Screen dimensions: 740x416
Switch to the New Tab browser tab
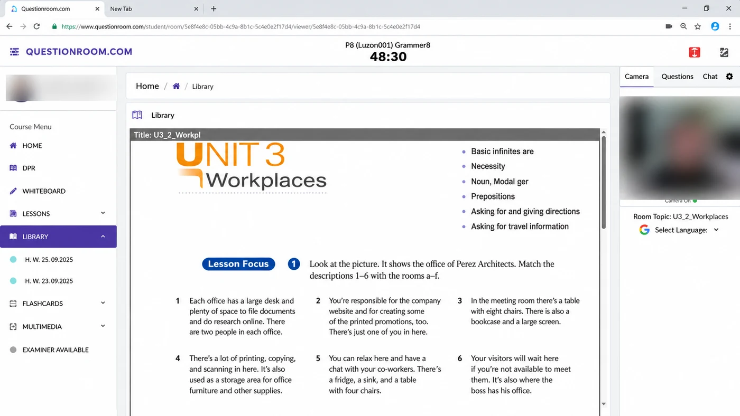click(x=153, y=9)
